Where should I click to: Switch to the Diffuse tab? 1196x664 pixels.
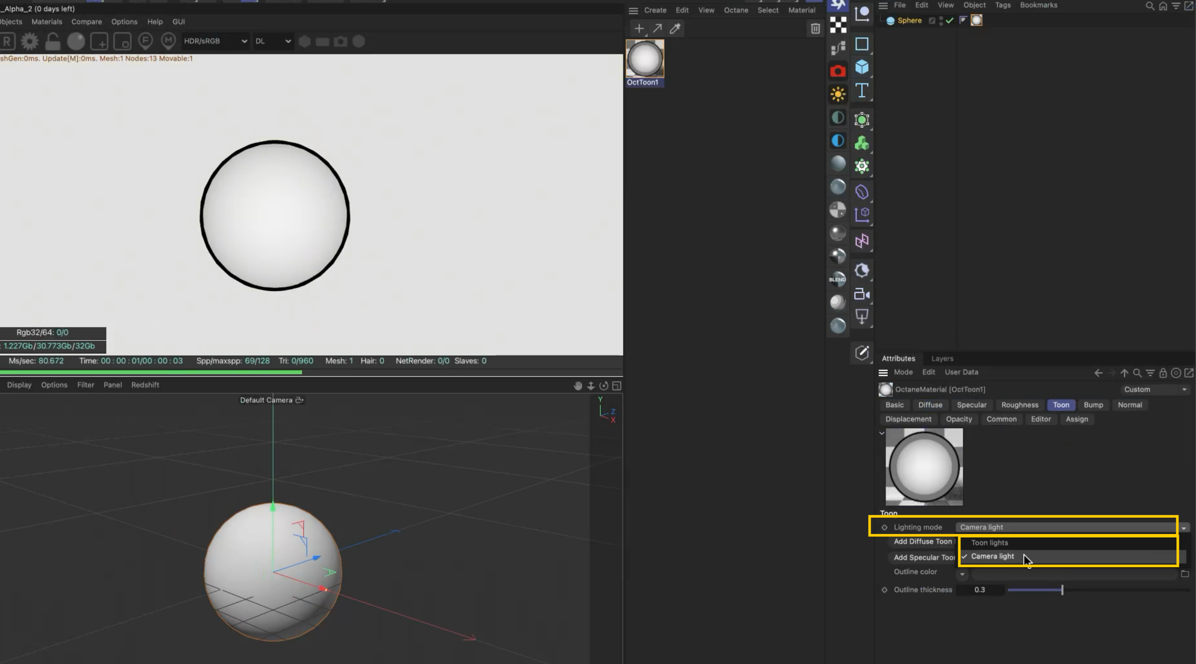930,405
